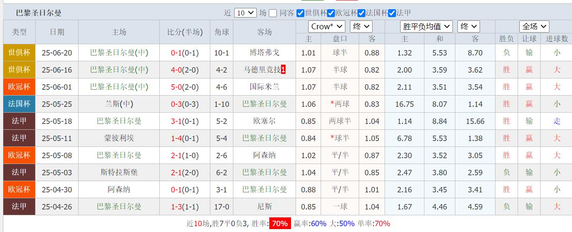
Task: Click the *两球 handicap cell
Action: [x=340, y=104]
